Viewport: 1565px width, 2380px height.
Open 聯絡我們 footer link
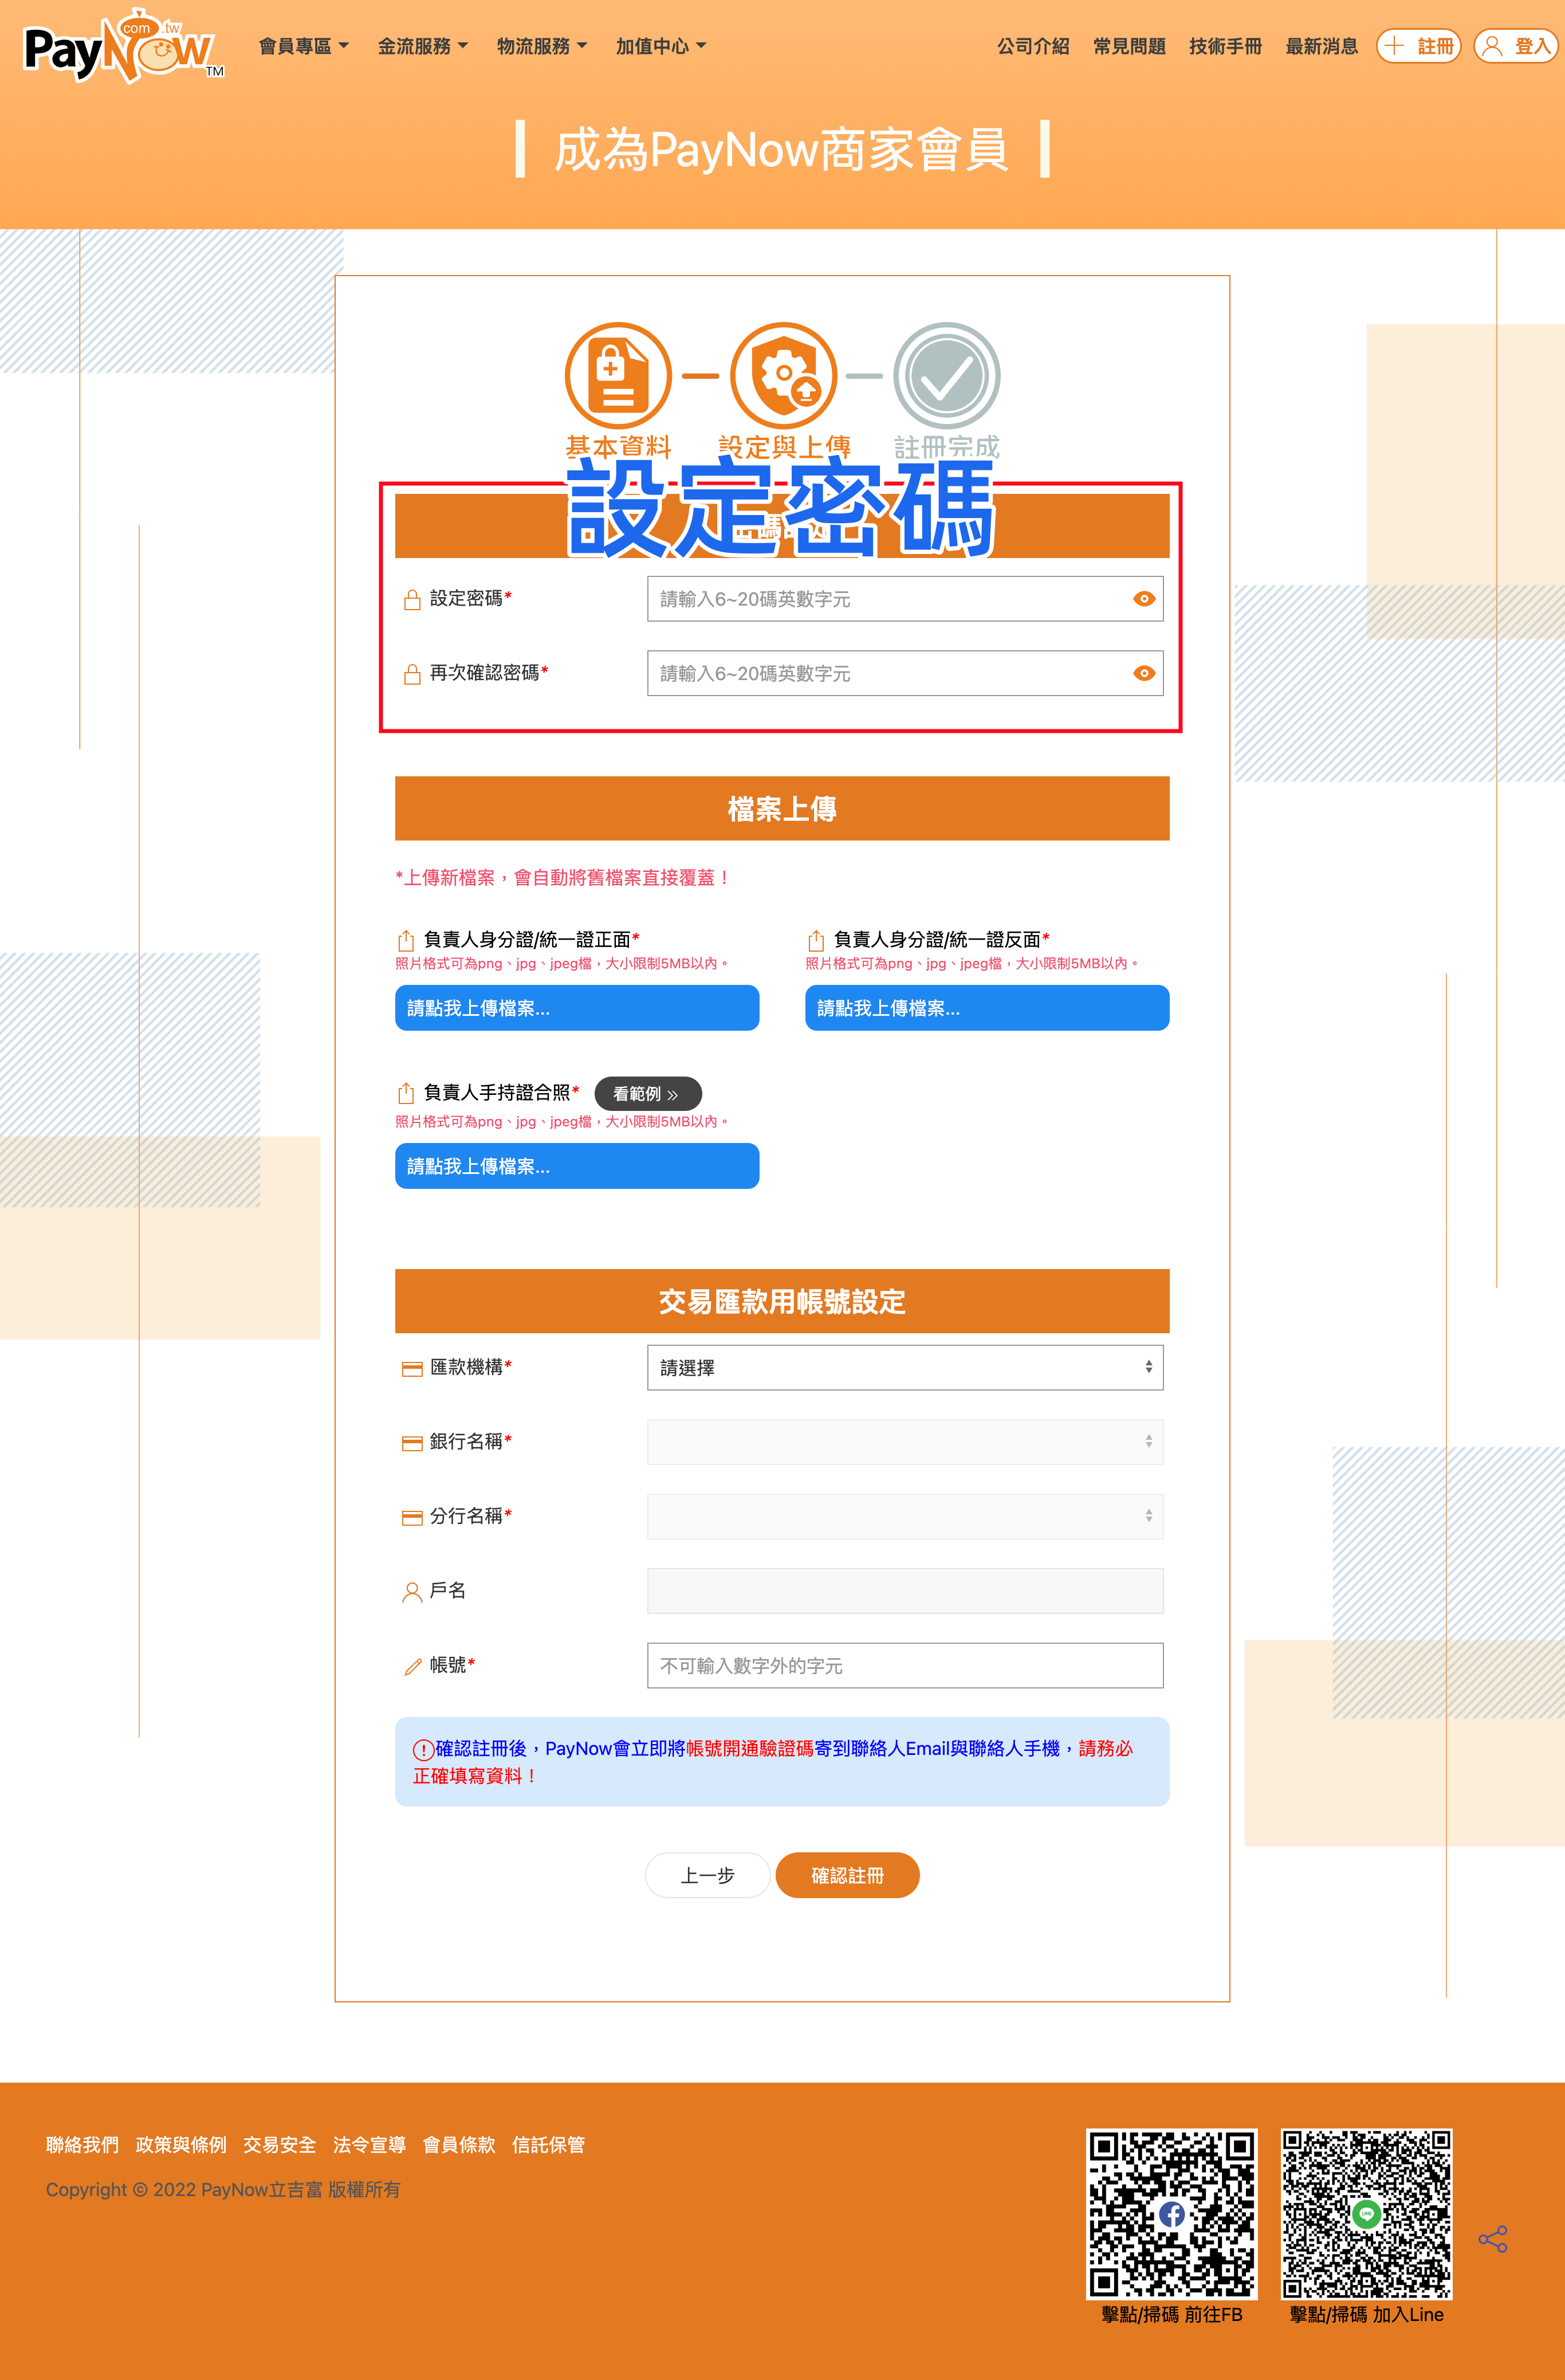(82, 2145)
